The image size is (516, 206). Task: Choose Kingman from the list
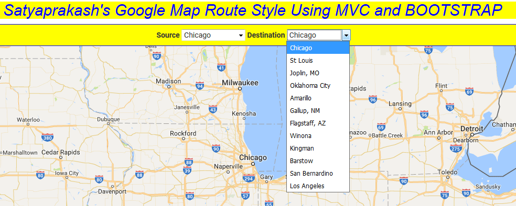[x=318, y=148]
